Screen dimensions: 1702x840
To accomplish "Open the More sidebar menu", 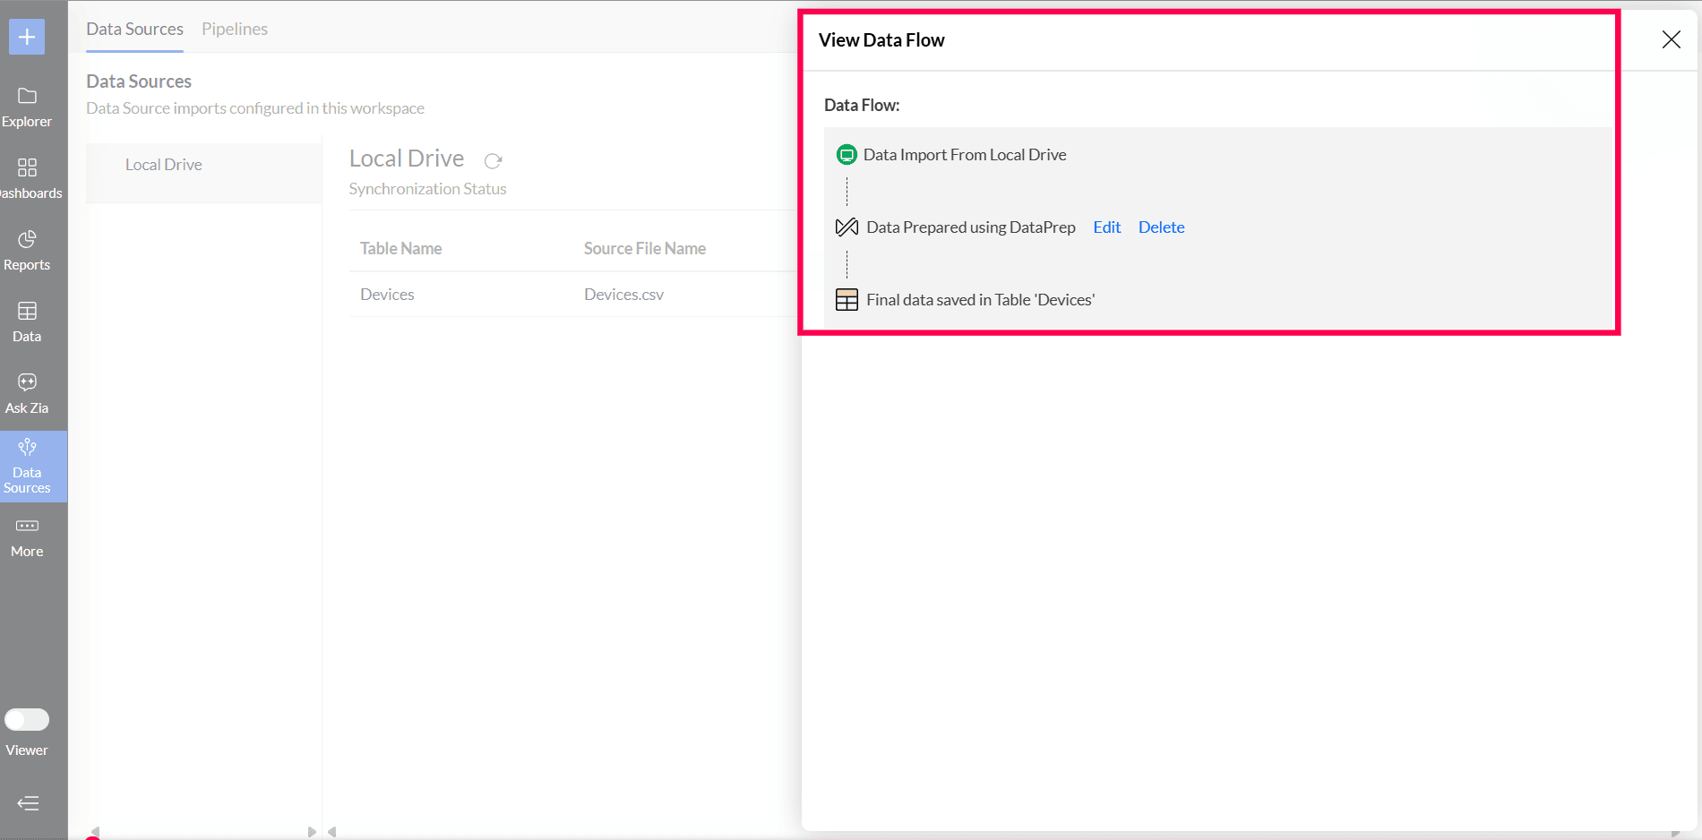I will 27,536.
